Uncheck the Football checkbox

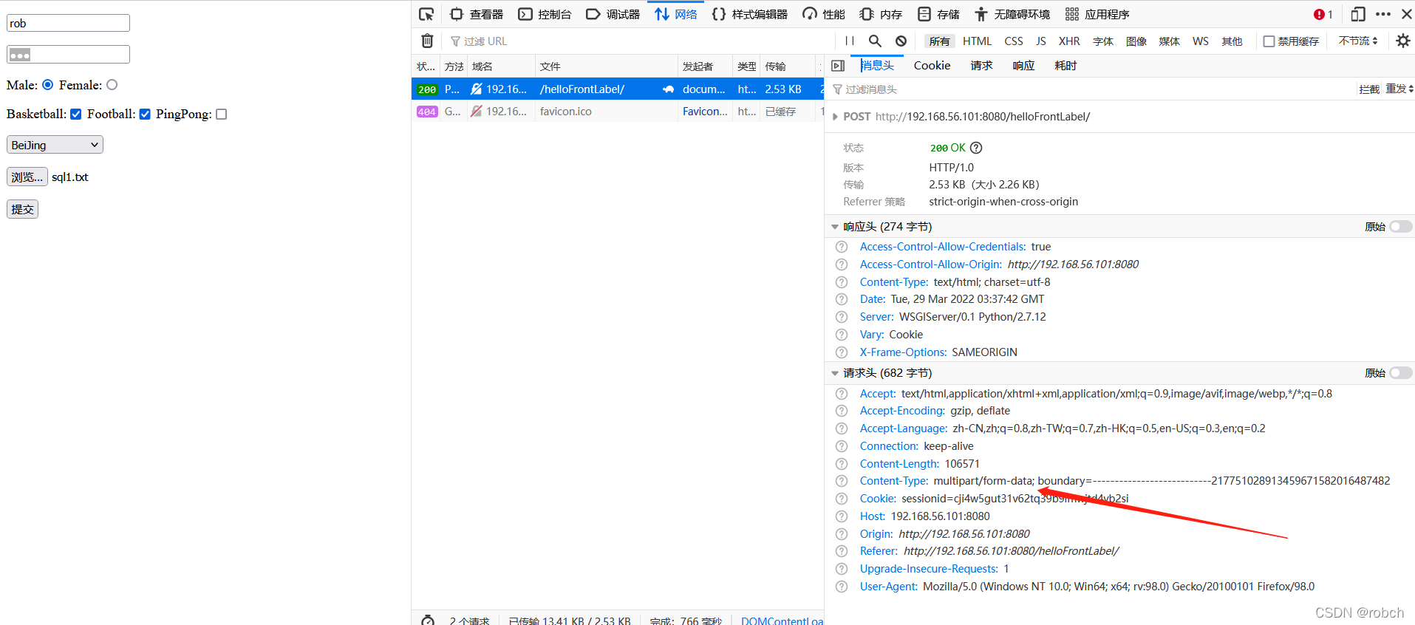(x=145, y=114)
